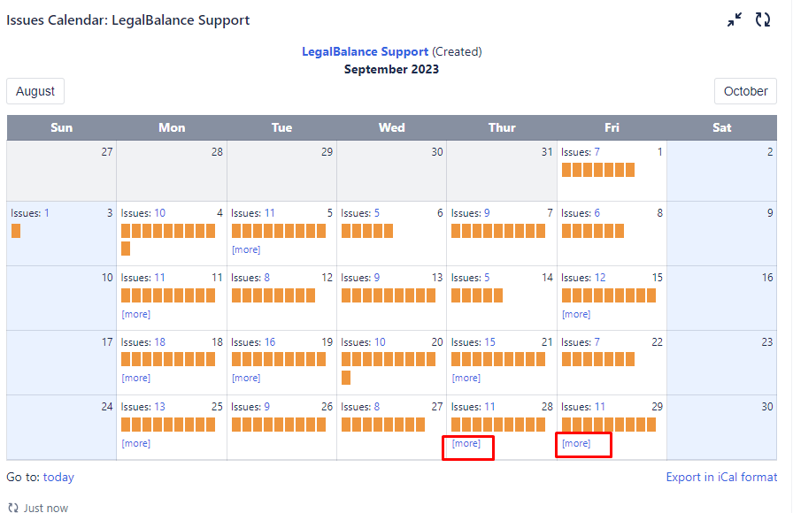
Task: Click the small refresh icon beside Just now
Action: (x=13, y=508)
